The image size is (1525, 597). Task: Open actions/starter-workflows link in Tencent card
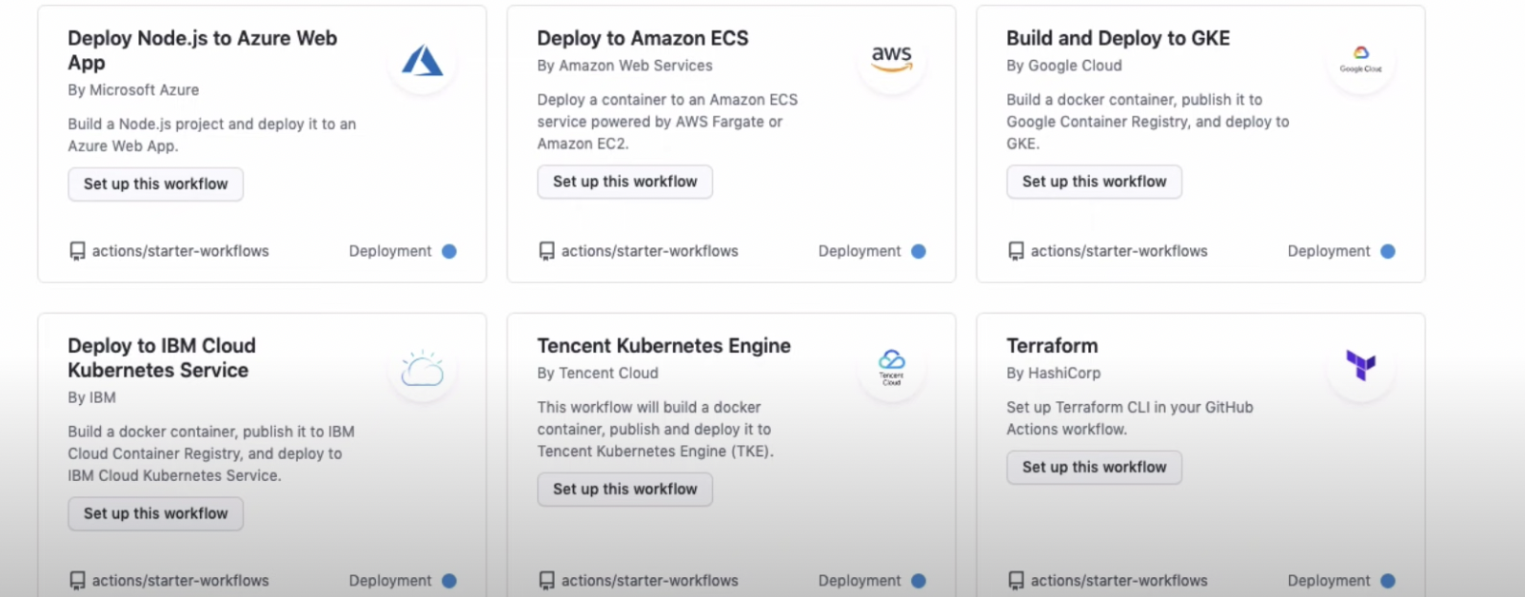coord(649,581)
